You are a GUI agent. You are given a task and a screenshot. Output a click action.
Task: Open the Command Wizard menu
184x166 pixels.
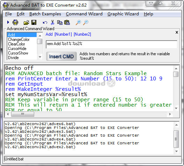tap(84, 14)
